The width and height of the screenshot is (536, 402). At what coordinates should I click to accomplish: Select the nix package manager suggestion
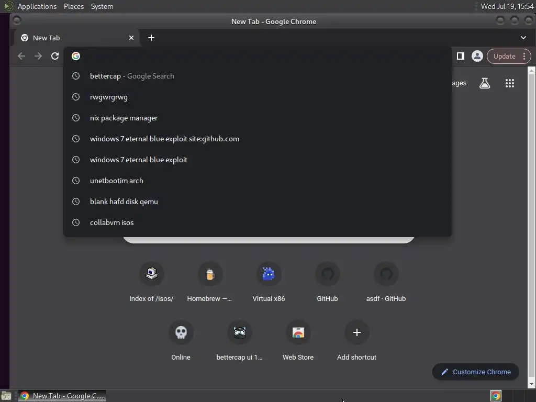tap(258, 118)
